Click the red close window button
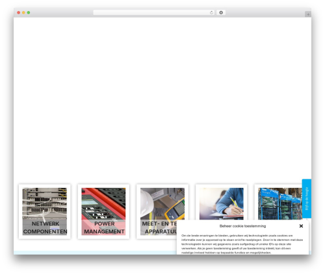The height and width of the screenshot is (274, 325). (19, 13)
